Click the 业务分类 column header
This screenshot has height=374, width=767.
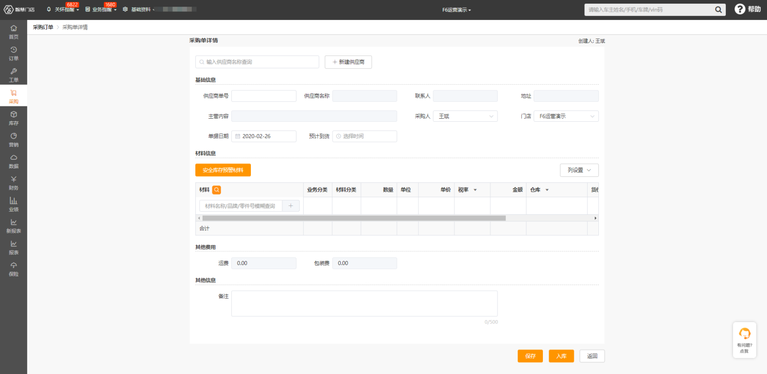click(x=317, y=190)
